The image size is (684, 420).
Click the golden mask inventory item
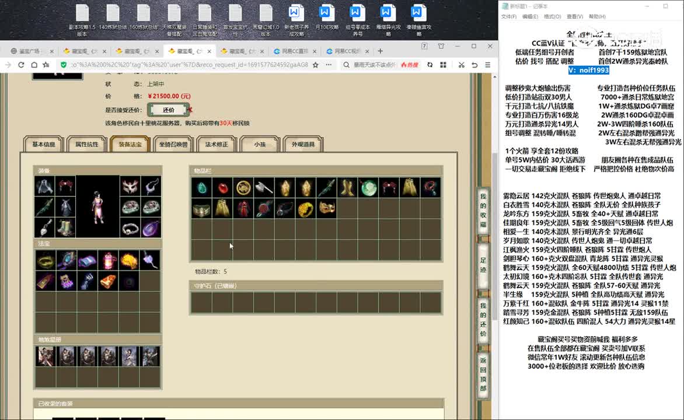(327, 209)
